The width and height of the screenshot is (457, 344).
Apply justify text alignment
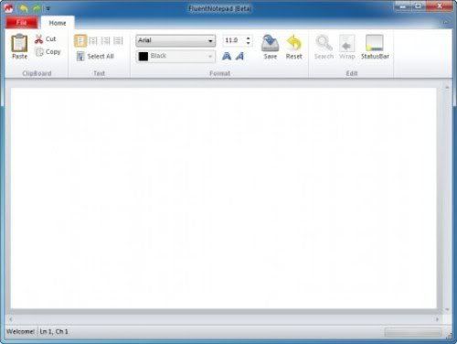pyautogui.click(x=118, y=40)
